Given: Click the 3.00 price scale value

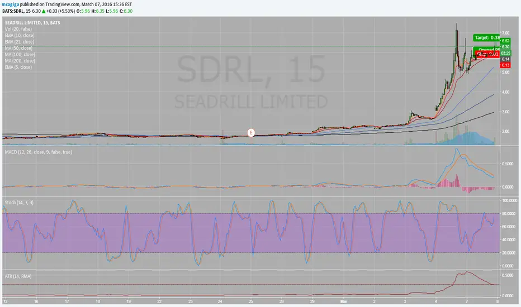Looking at the screenshot, I should click(x=506, y=112).
